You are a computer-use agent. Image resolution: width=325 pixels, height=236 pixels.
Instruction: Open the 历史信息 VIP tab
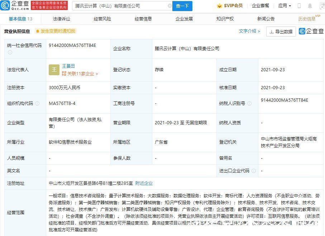pyautogui.click(x=309, y=18)
